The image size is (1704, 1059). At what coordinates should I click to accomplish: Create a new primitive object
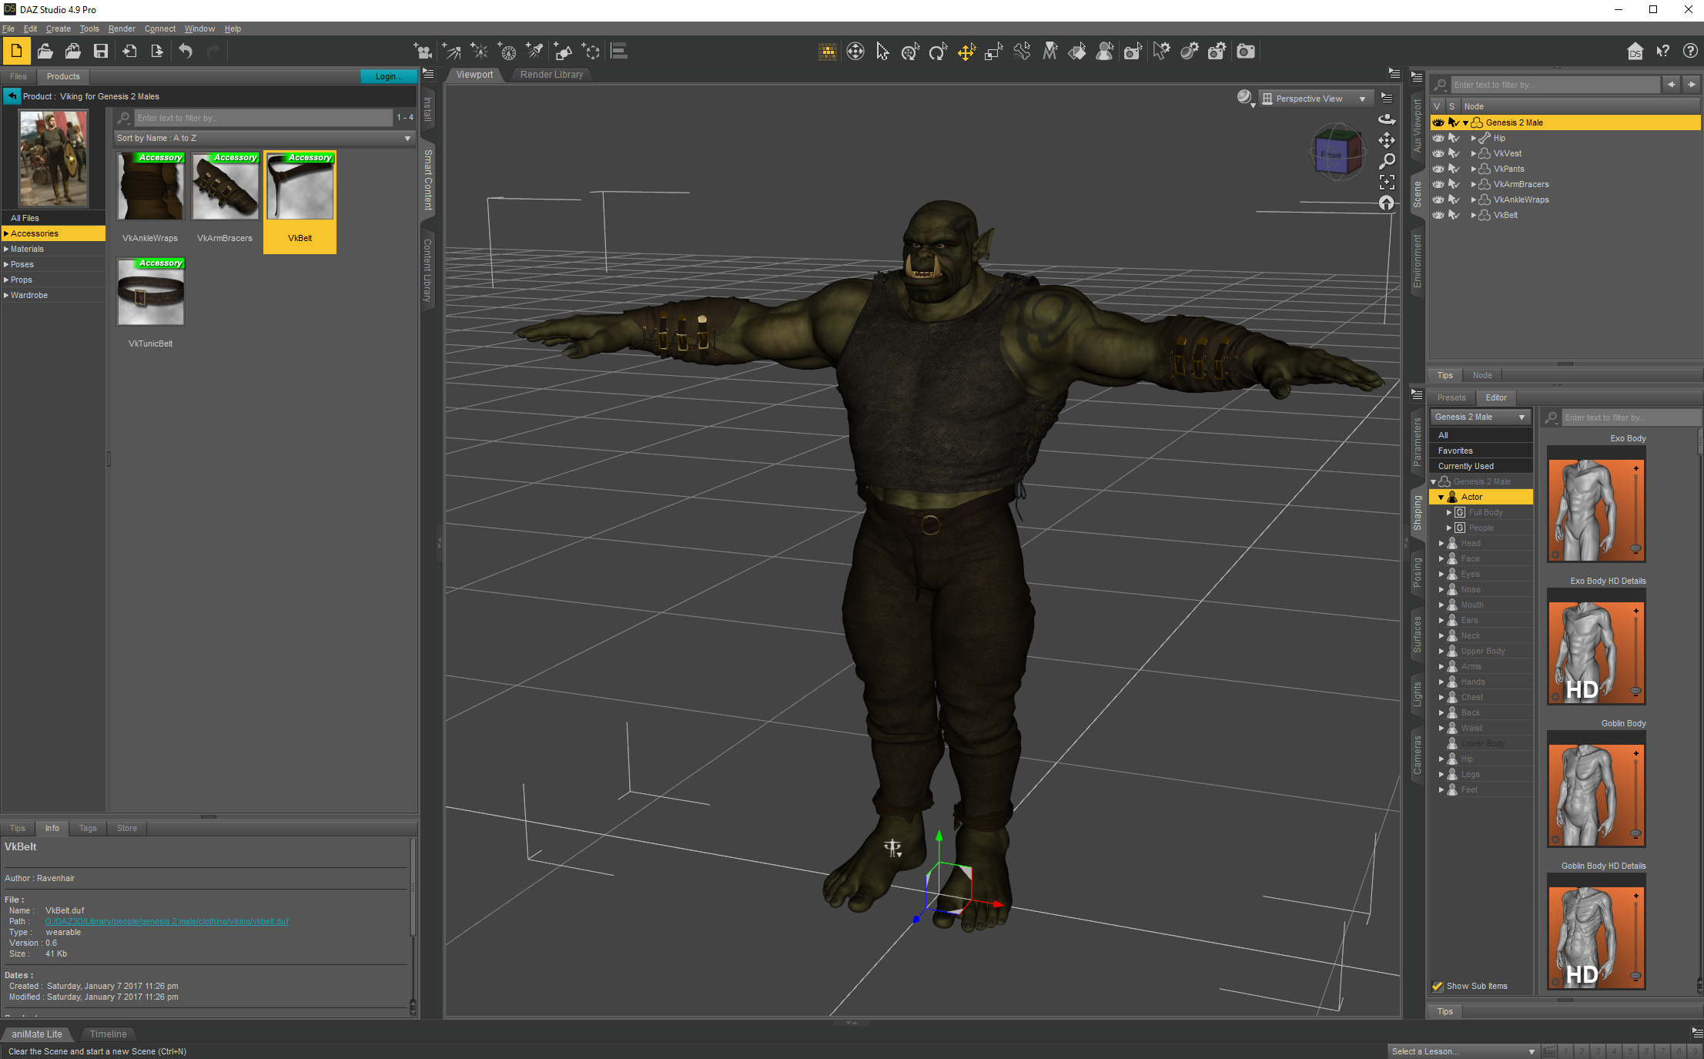click(563, 52)
